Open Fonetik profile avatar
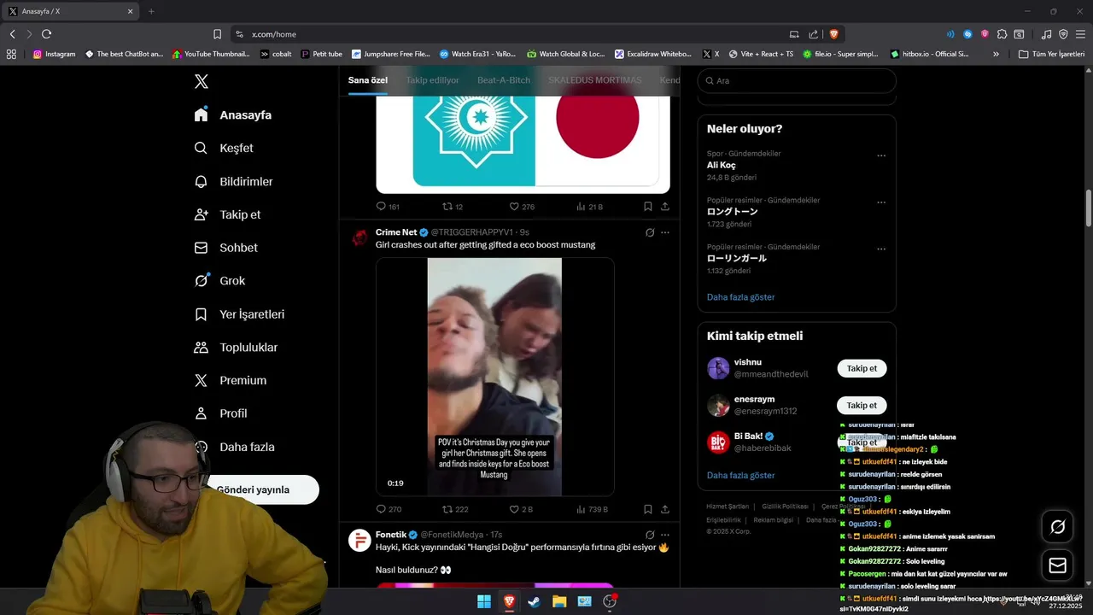Screen dimensions: 1093x615 (360, 540)
